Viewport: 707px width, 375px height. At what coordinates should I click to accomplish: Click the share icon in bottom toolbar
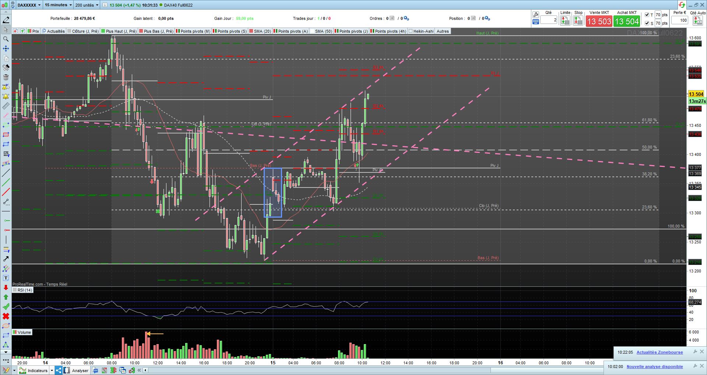(59, 370)
